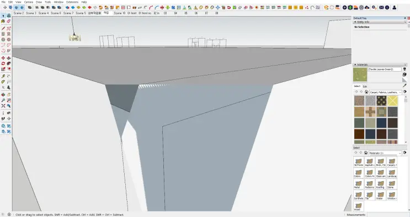The height and width of the screenshot is (217, 410).
Task: Switch to the Scene 10 tab
Action: coord(120,13)
